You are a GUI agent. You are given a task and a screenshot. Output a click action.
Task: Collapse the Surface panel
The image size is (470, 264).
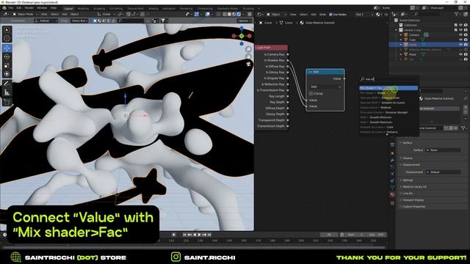(x=407, y=143)
